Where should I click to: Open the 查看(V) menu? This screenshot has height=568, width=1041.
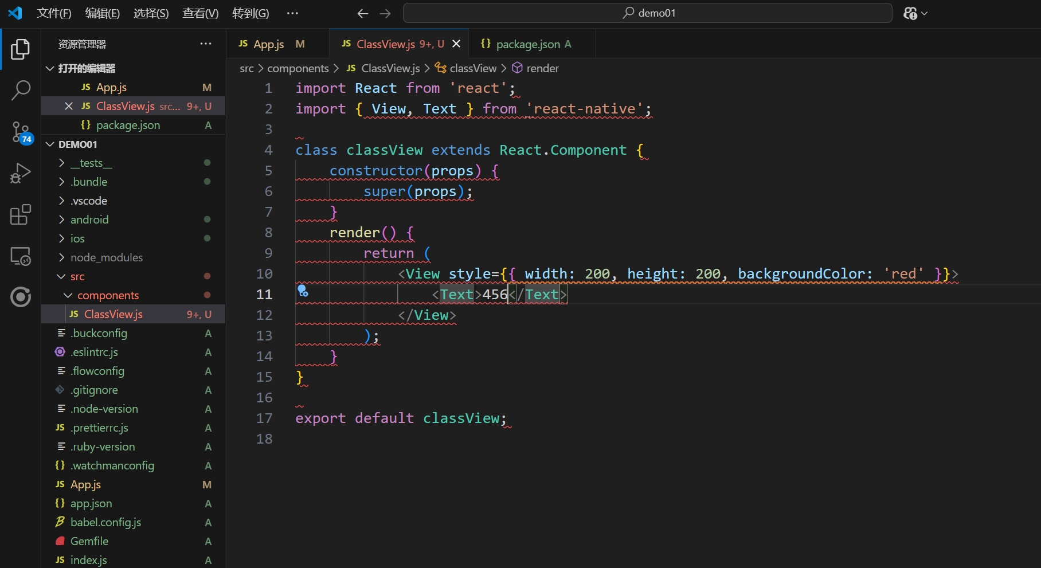click(201, 13)
